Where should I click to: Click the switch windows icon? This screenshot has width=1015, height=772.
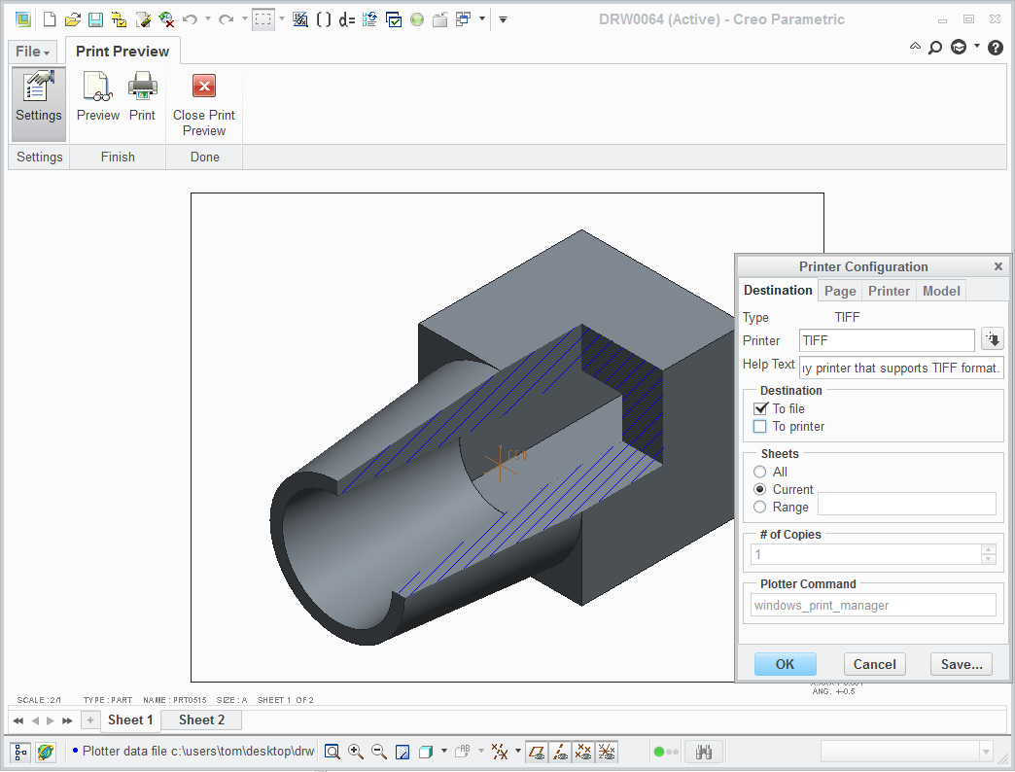click(x=464, y=19)
